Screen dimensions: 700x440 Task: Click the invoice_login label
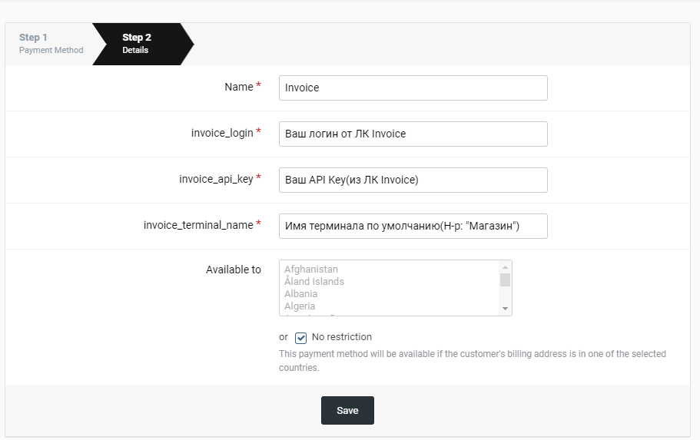[222, 133]
